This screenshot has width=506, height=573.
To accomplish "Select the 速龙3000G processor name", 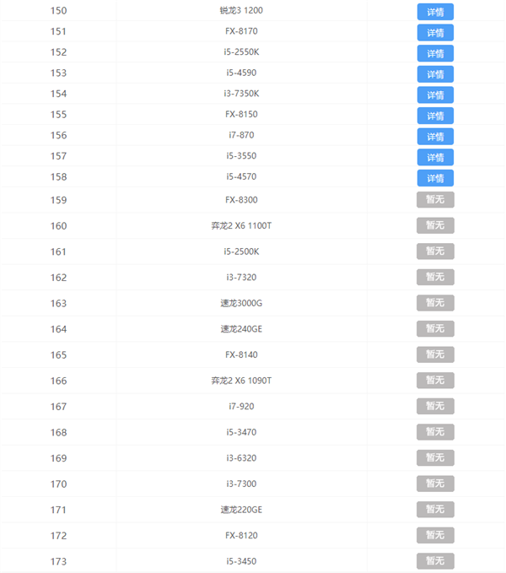I will 241,303.
